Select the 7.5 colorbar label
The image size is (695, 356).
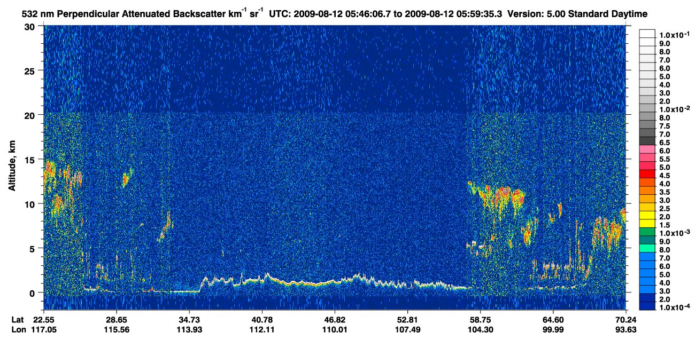[x=664, y=126]
